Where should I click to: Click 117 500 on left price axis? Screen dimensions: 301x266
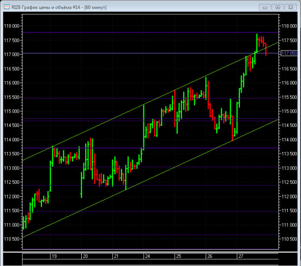12,40
